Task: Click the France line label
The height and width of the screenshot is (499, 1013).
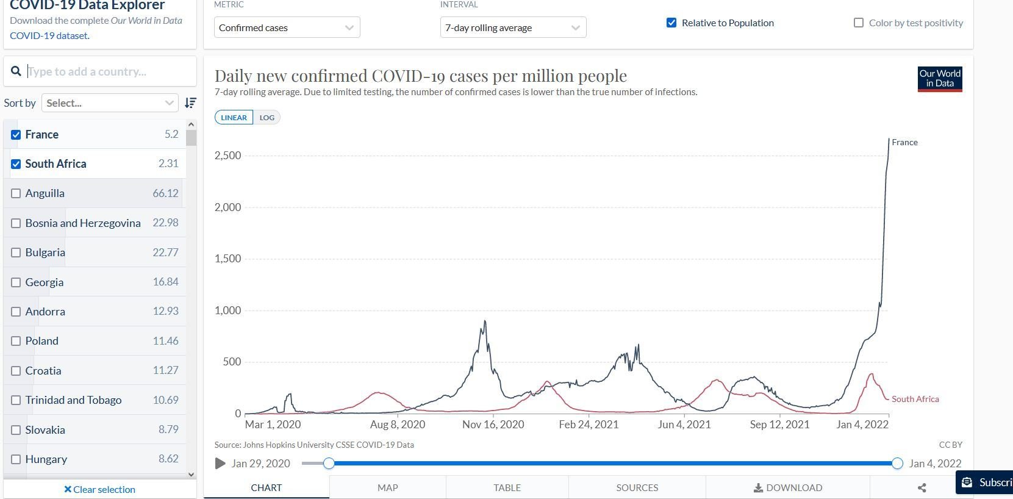Action: (x=904, y=142)
